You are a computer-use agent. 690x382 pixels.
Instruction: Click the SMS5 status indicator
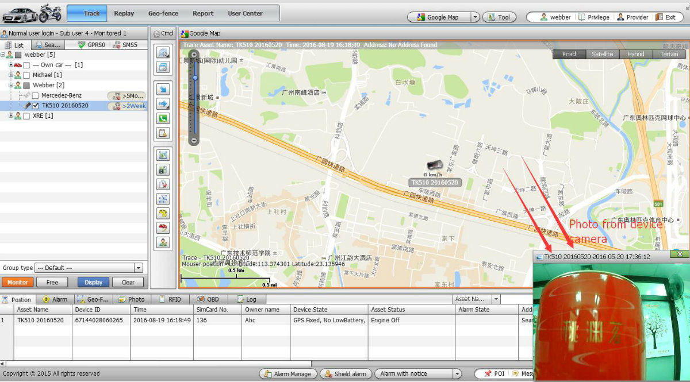[125, 45]
